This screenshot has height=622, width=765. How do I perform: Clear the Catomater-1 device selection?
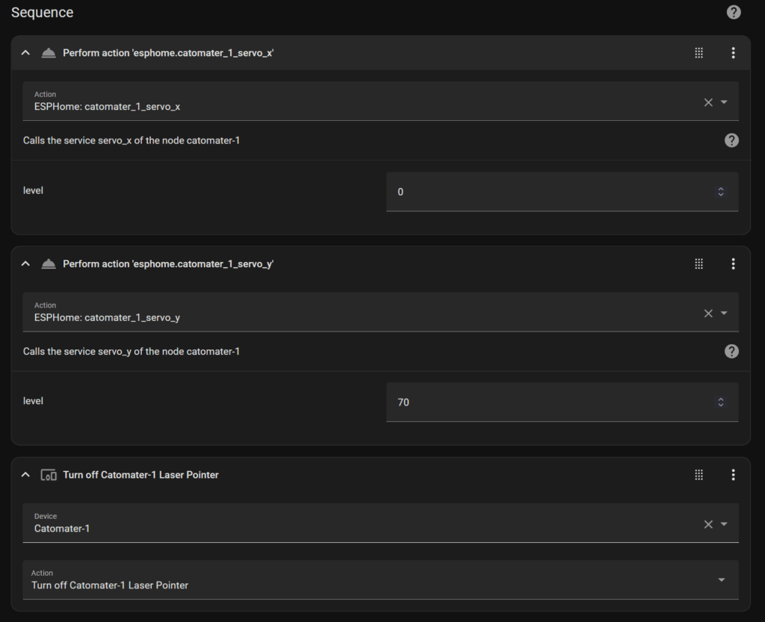pyautogui.click(x=708, y=524)
